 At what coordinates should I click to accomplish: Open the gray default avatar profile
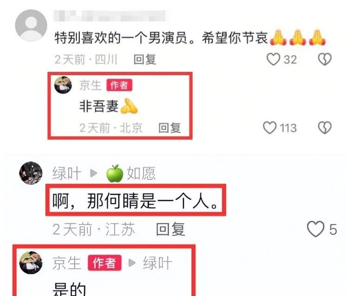[x=31, y=26]
